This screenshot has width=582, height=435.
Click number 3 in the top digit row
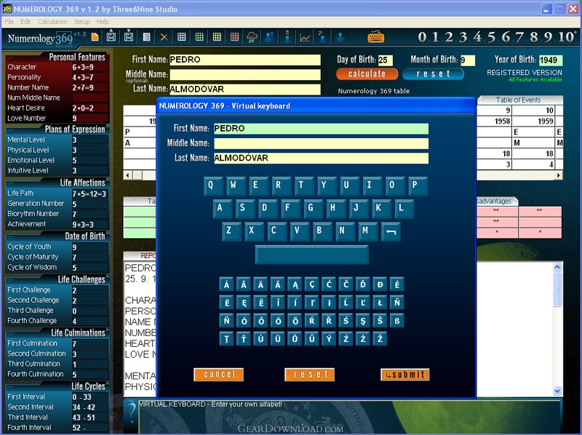click(x=463, y=37)
